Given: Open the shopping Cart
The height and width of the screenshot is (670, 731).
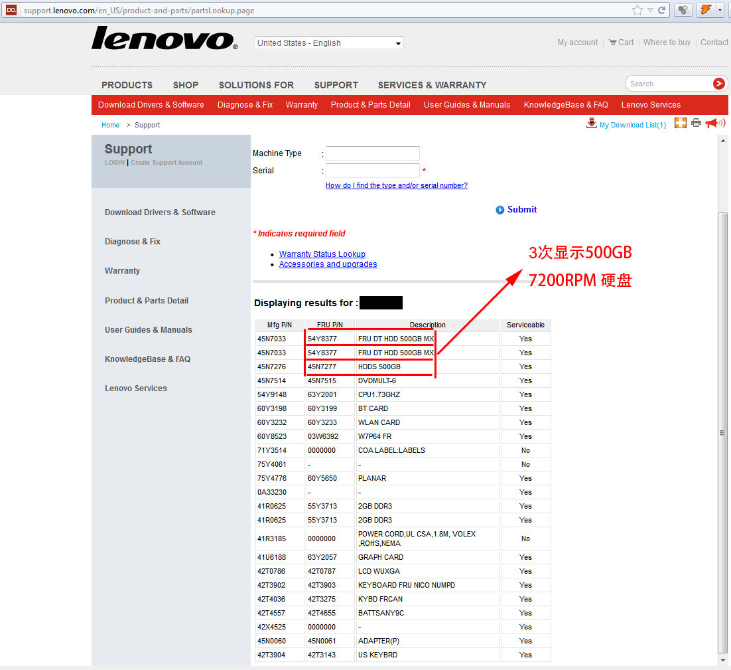Looking at the screenshot, I should (621, 42).
